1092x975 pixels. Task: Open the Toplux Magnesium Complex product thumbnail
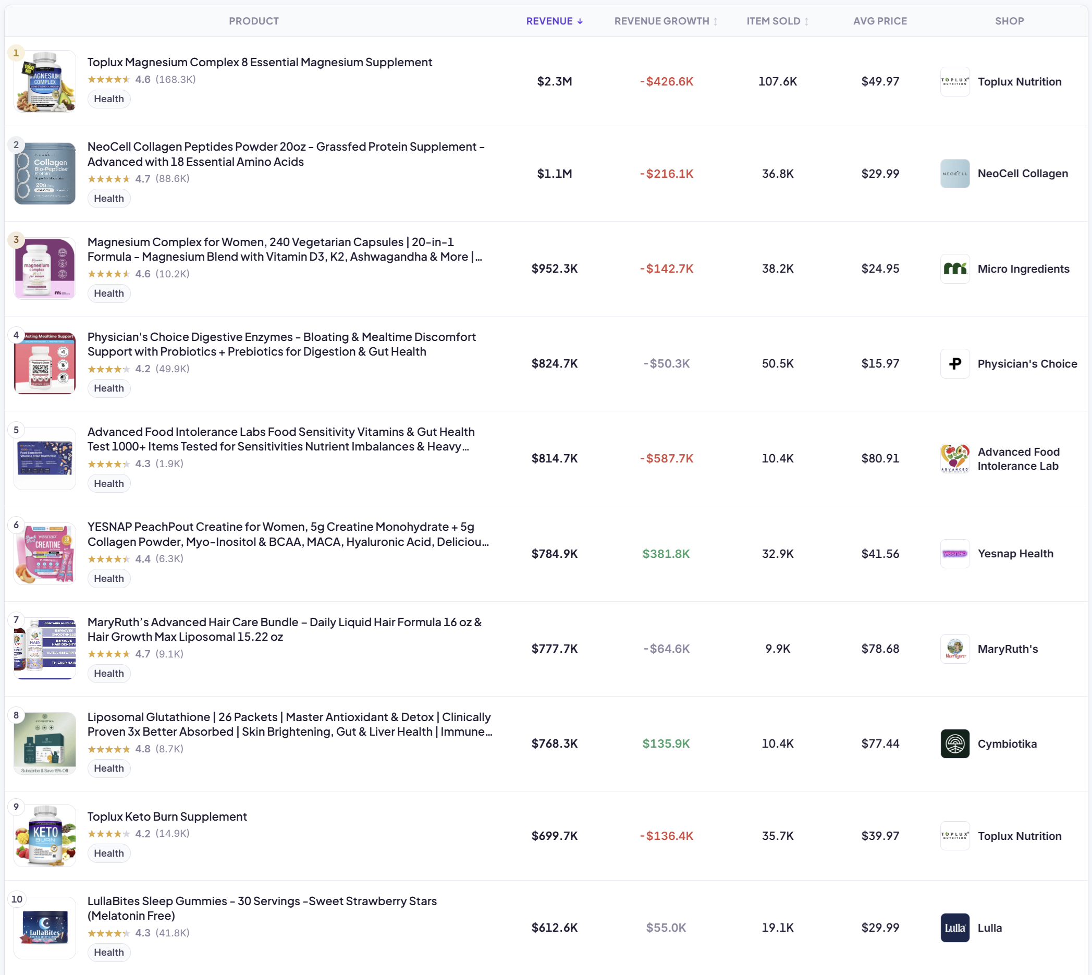tap(45, 81)
